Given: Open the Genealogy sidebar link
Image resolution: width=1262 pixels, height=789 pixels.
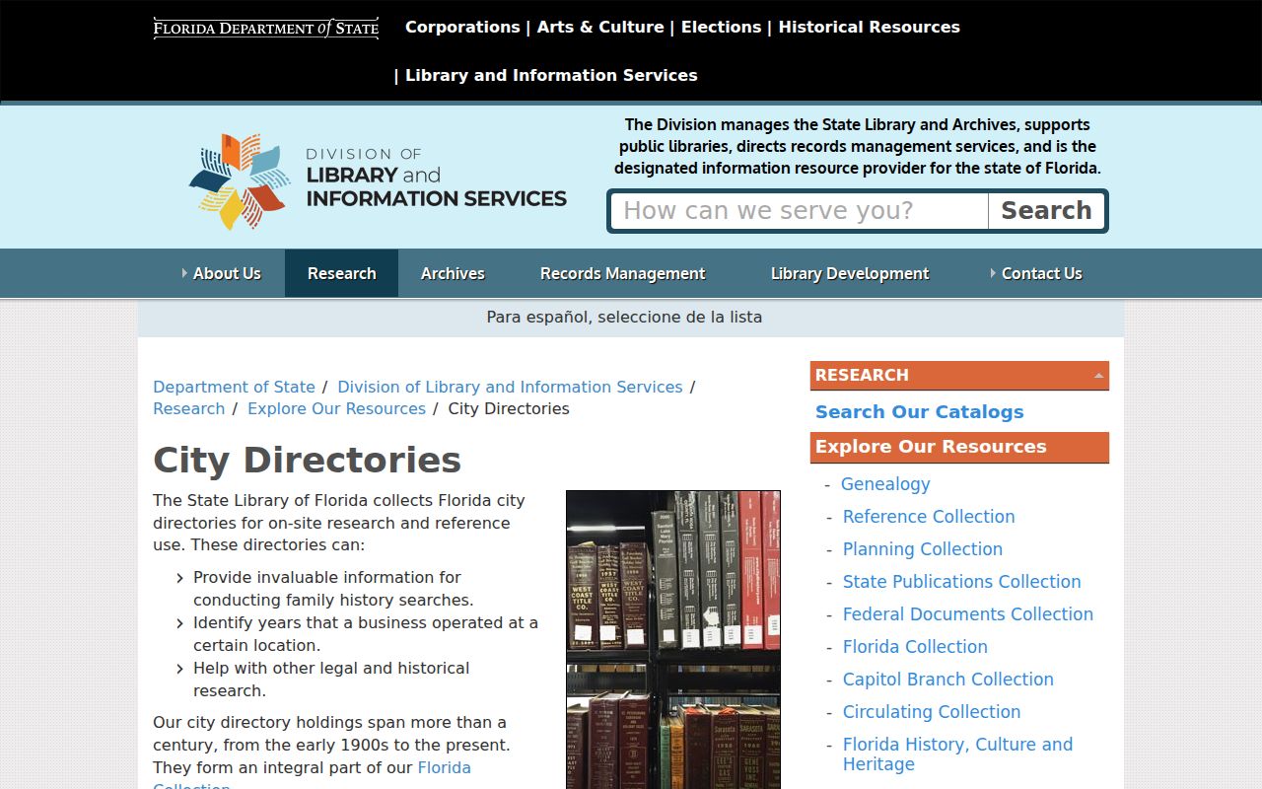Looking at the screenshot, I should point(885,484).
